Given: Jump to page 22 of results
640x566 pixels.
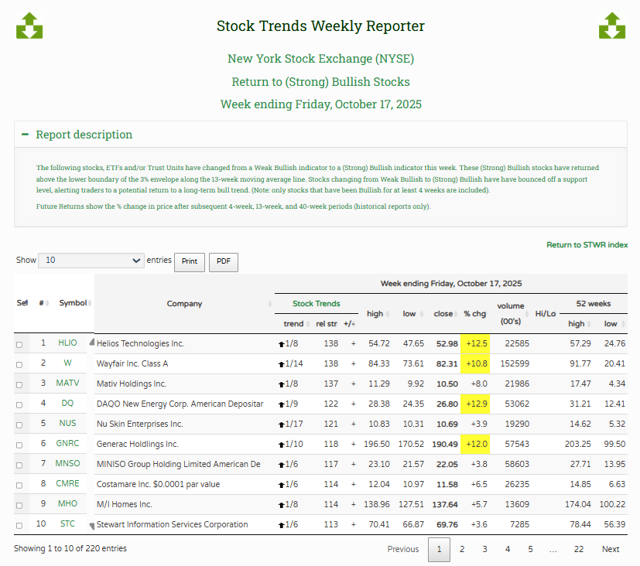Looking at the screenshot, I should 578,549.
